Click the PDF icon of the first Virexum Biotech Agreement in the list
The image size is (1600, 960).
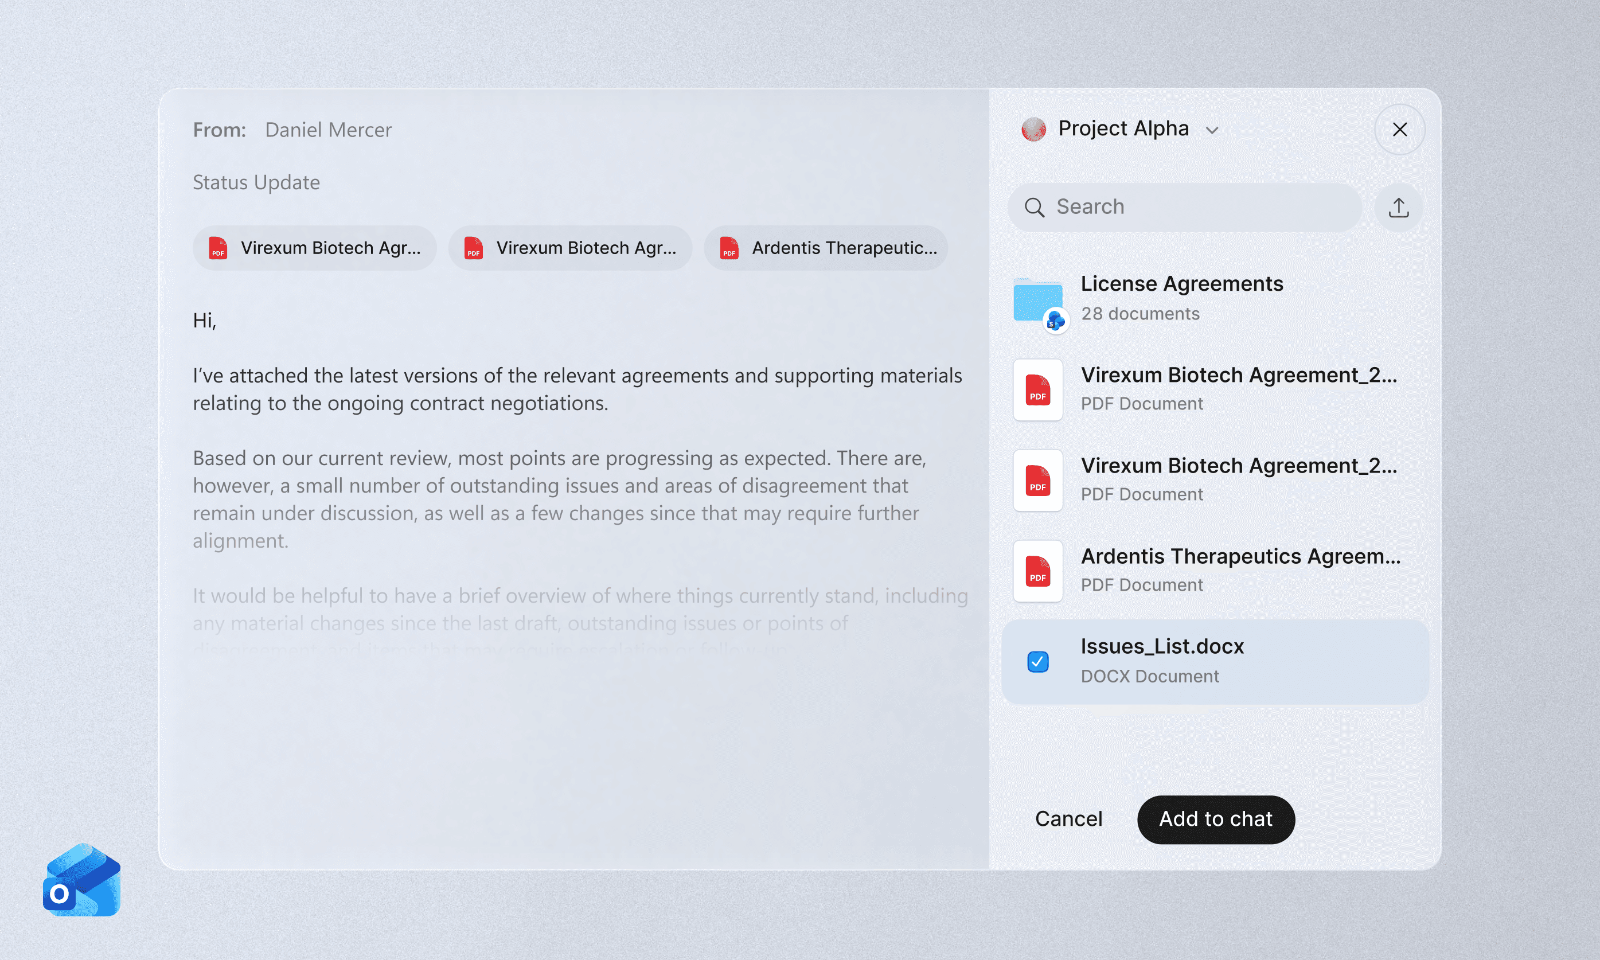[1037, 390]
